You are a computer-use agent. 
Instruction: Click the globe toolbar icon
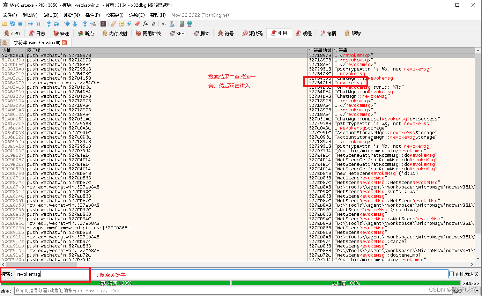[190, 24]
